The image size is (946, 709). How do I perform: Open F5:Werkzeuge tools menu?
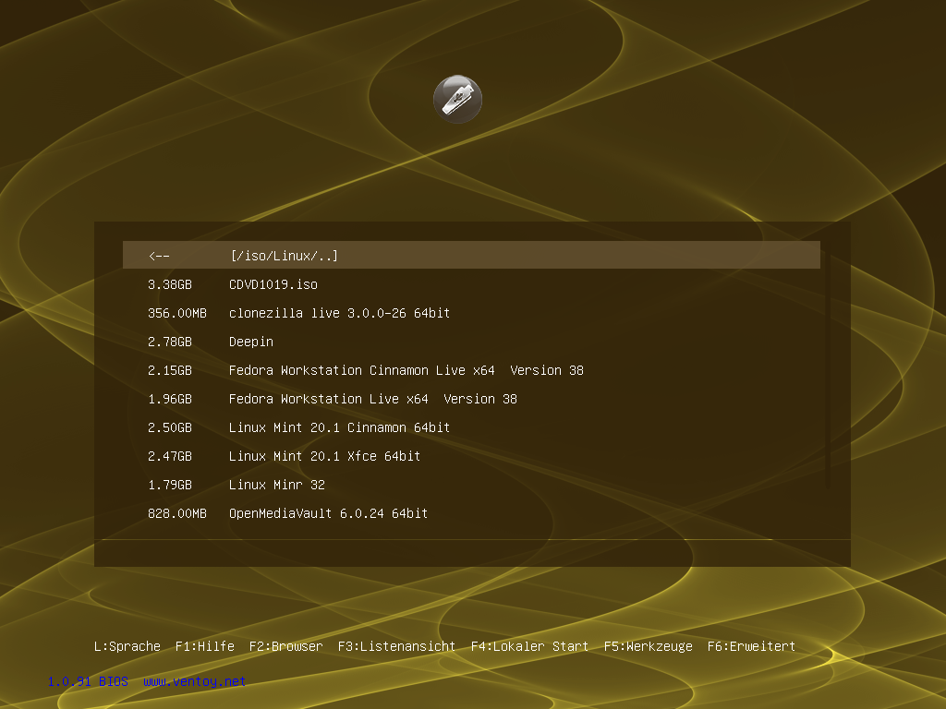tap(648, 646)
